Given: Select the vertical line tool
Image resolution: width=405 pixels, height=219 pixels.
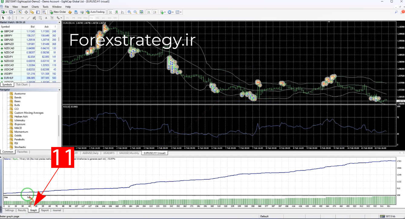Looking at the screenshot, I should (16, 18).
